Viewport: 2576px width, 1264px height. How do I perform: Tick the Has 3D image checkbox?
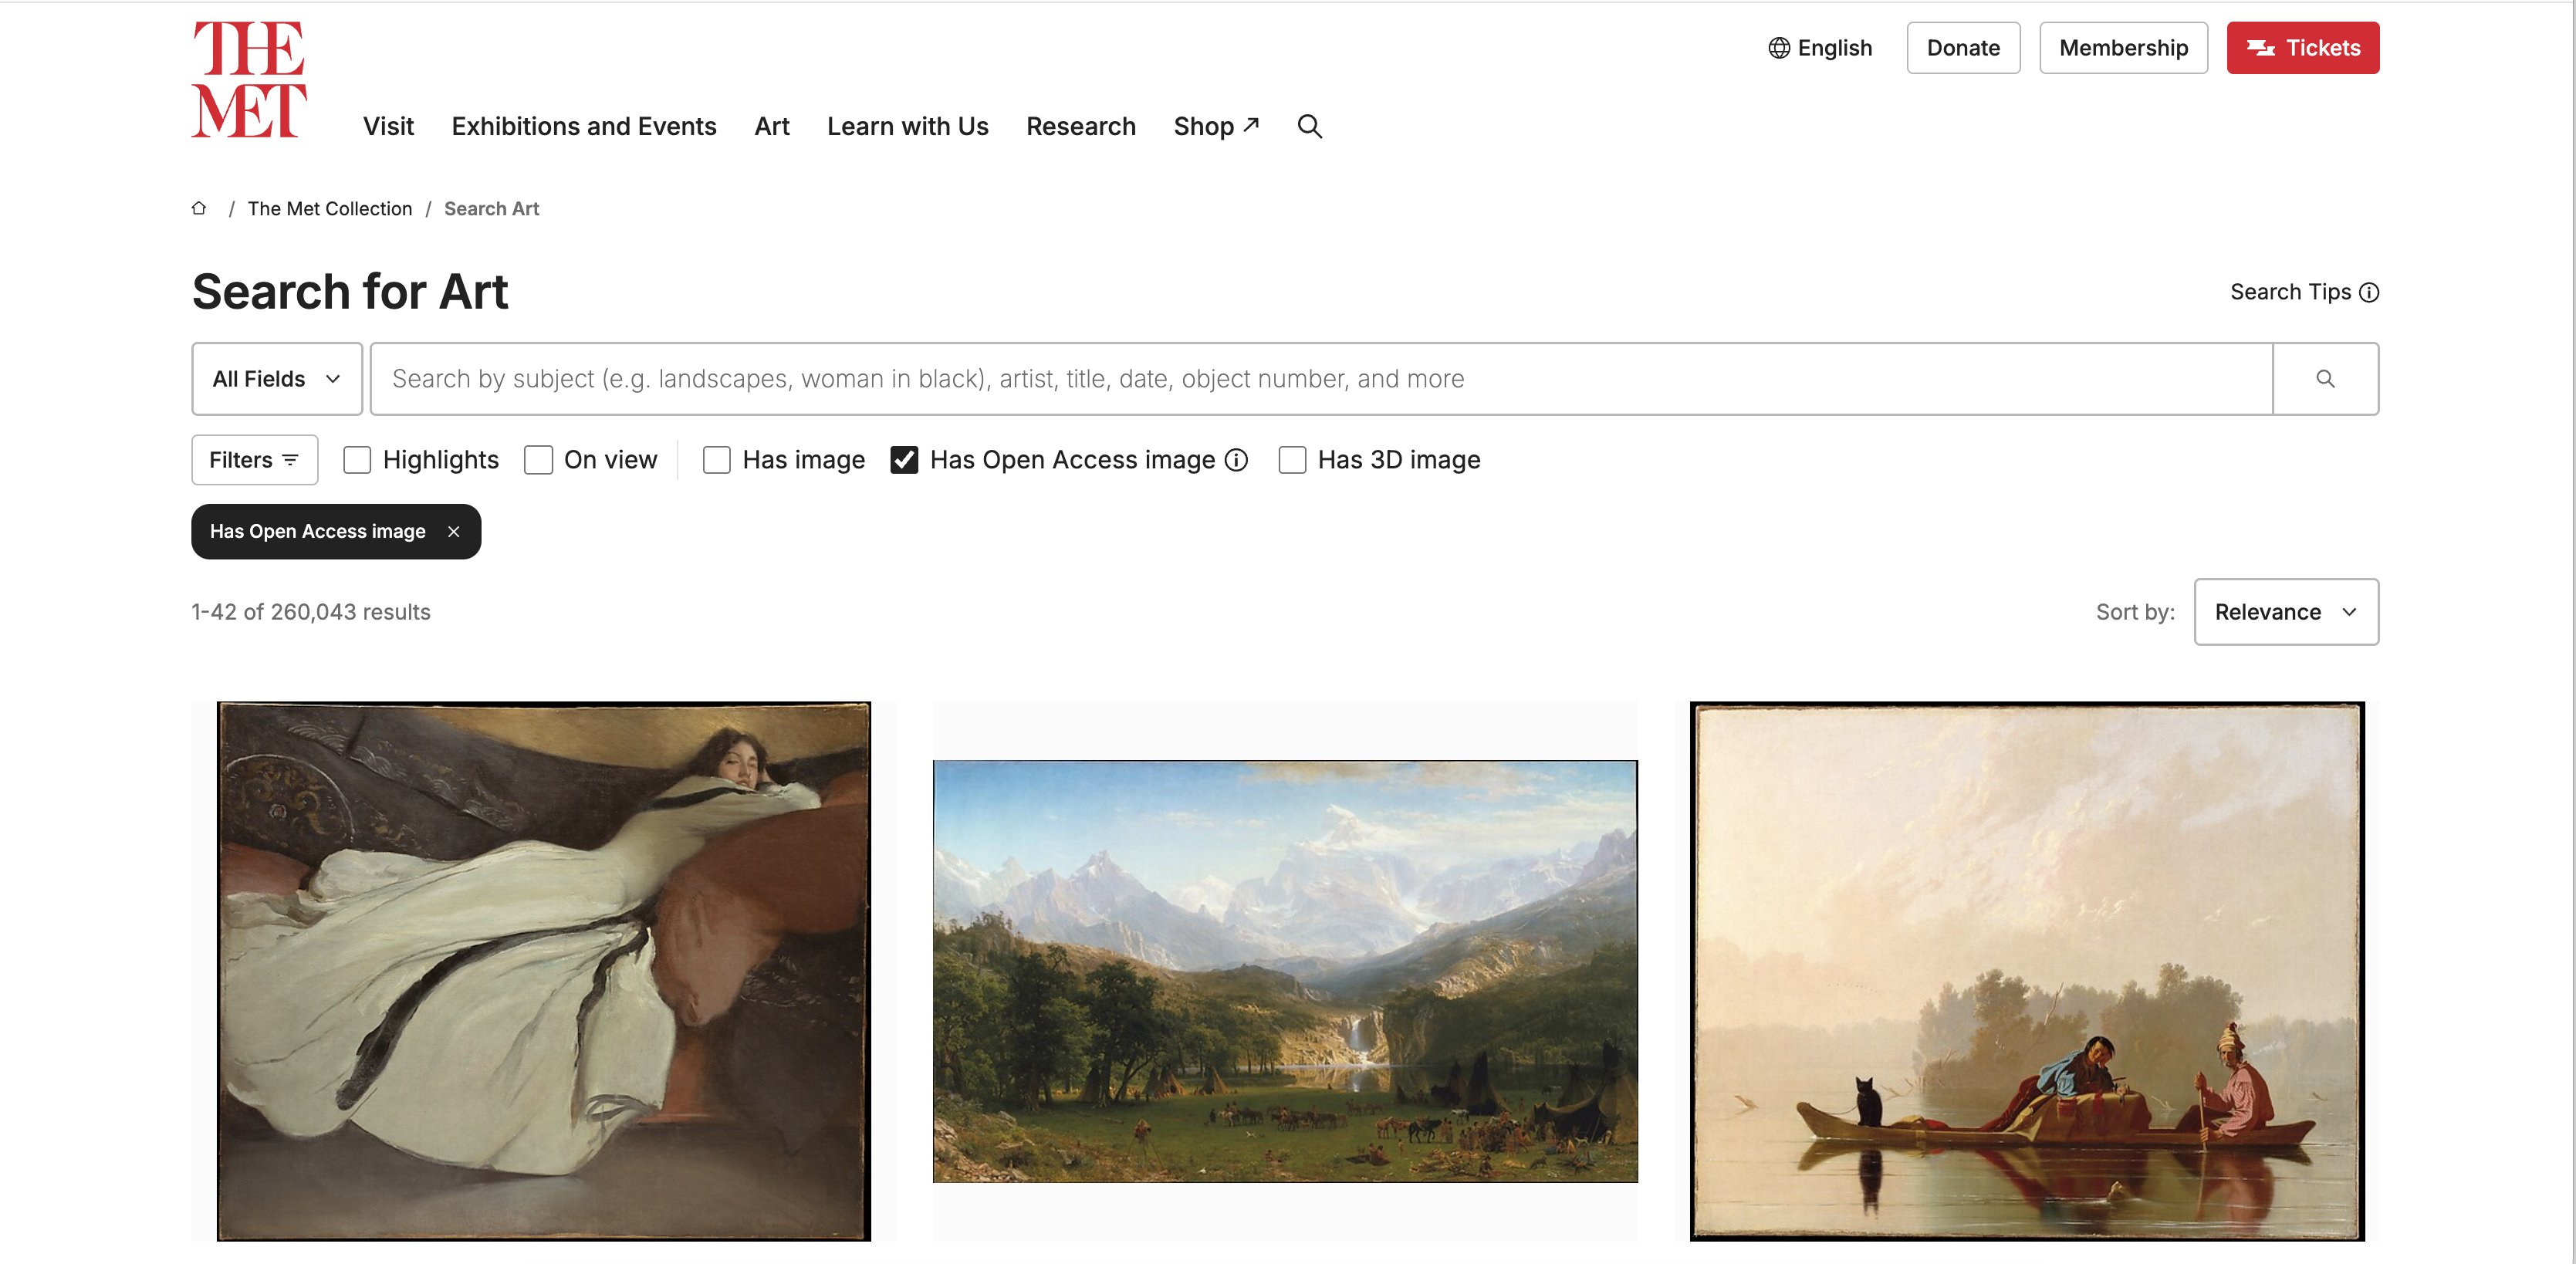click(x=1292, y=460)
